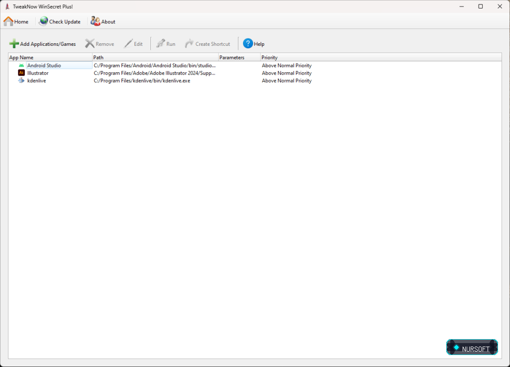Minimize the TweakNow WinSecret window
The height and width of the screenshot is (367, 510).
point(462,6)
